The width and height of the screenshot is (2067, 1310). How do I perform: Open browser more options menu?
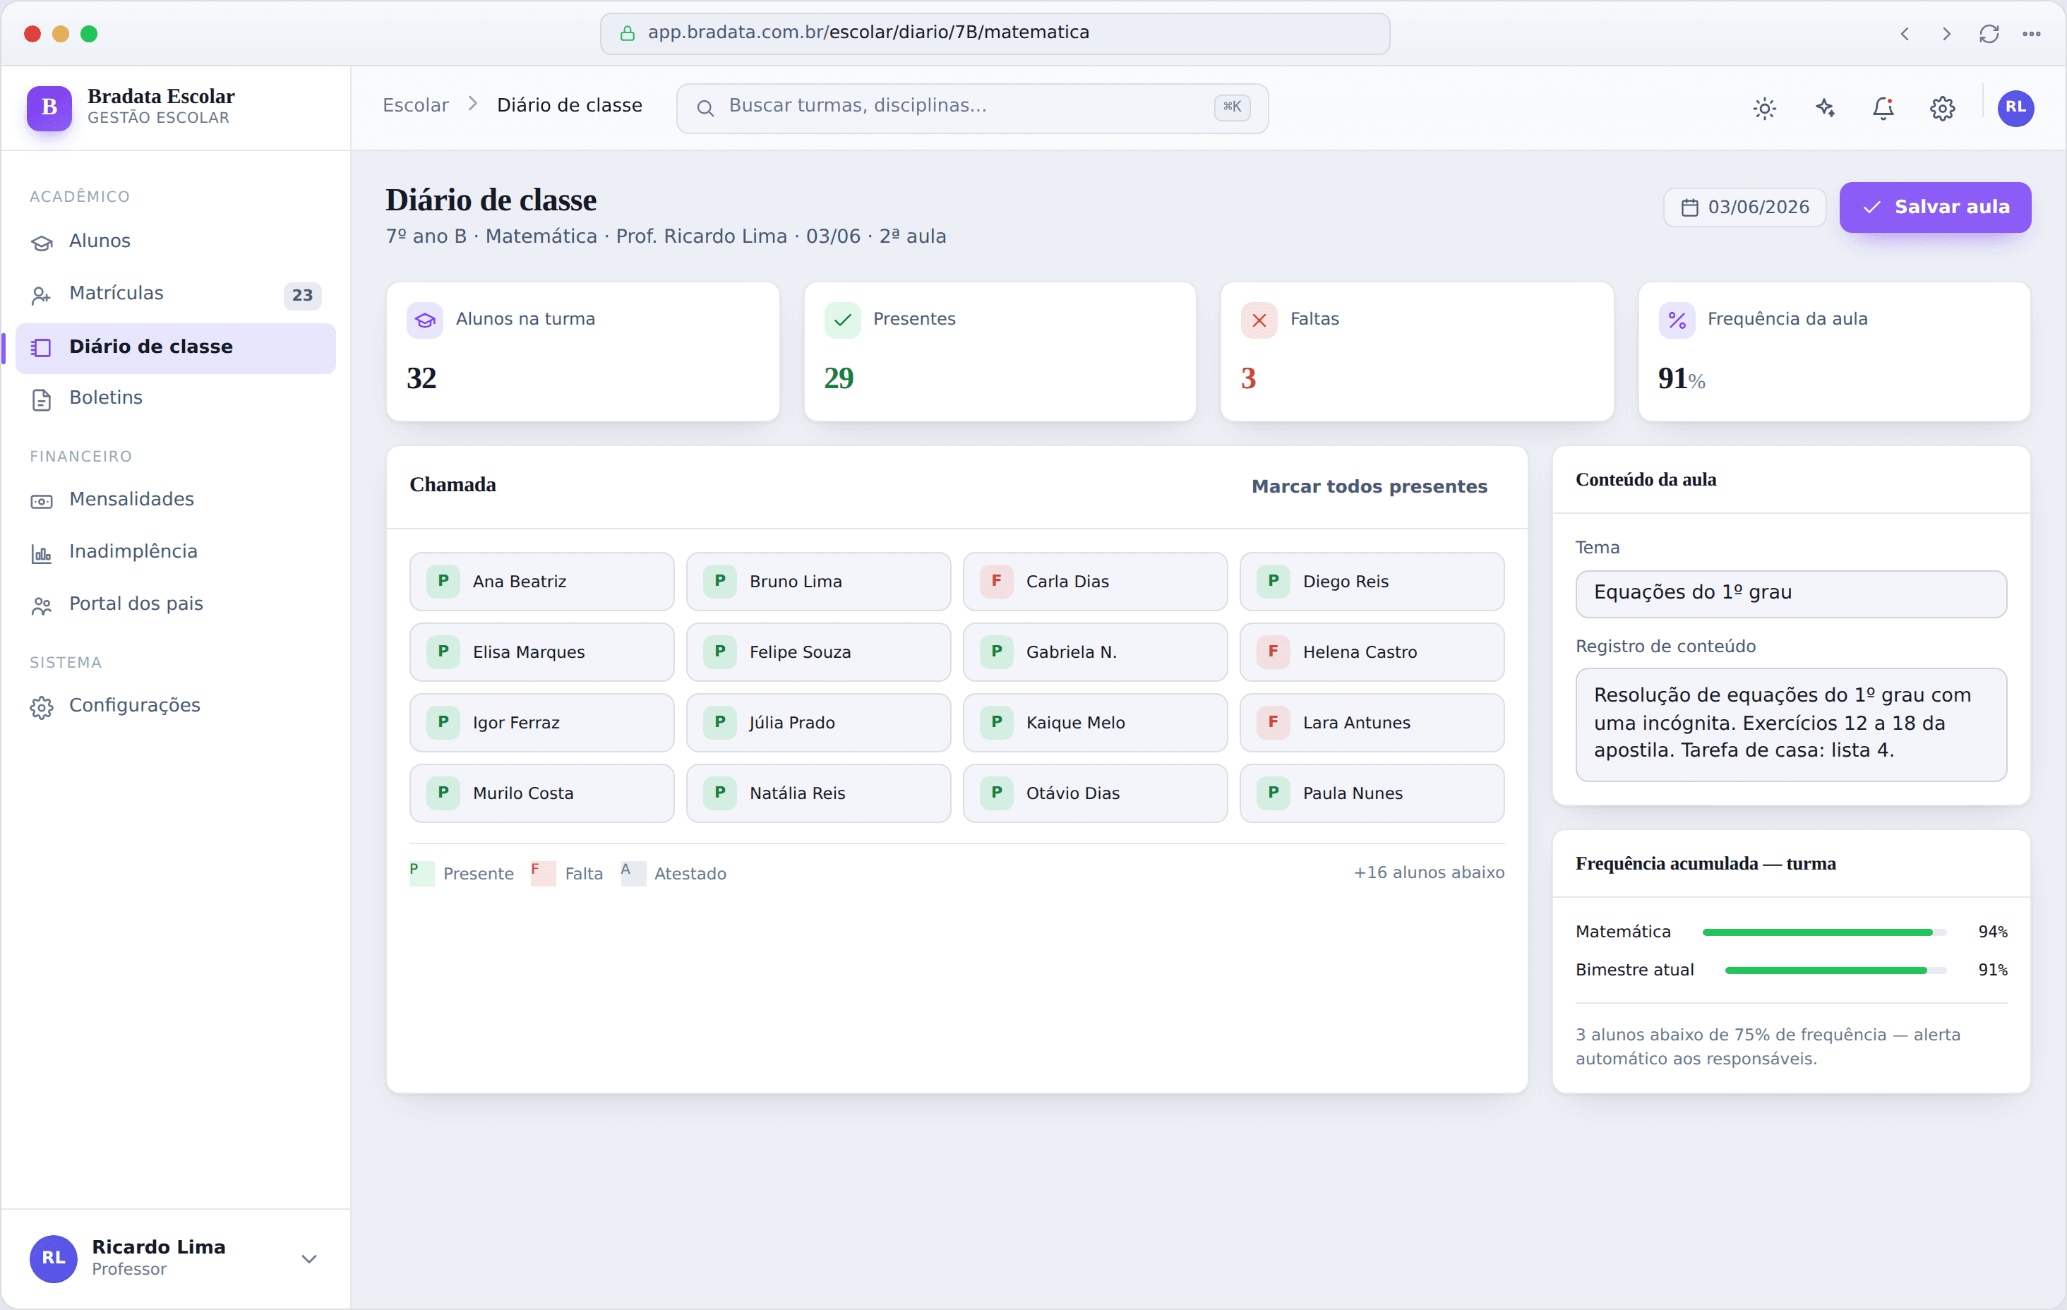point(2031,33)
